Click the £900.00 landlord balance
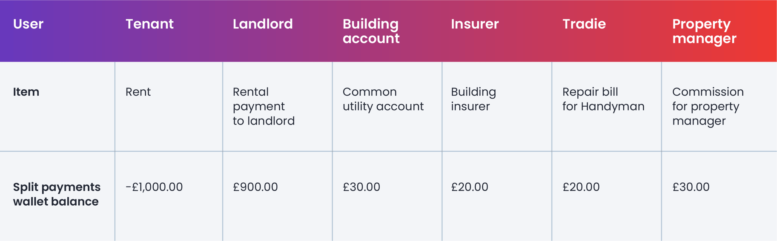The image size is (777, 241). pos(255,187)
